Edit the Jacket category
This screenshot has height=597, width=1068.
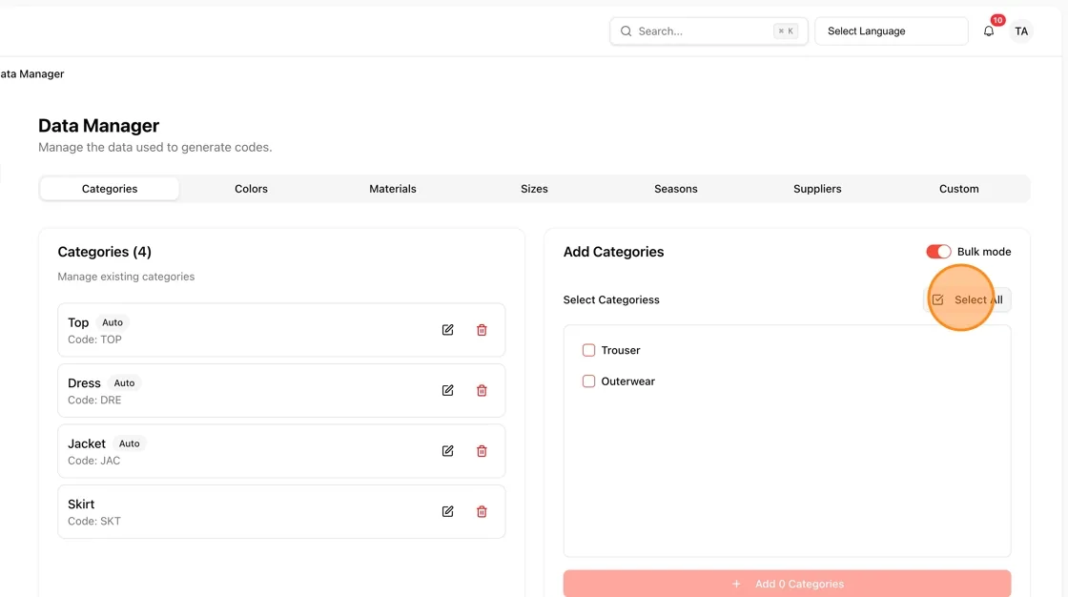[x=447, y=451]
